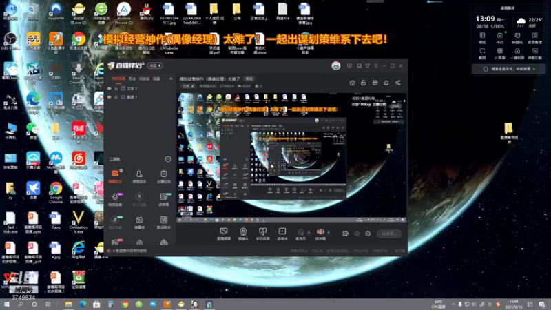Open 计算器 calculator in desktop assistant
Viewport: 551px width, 310px height.
[500, 54]
